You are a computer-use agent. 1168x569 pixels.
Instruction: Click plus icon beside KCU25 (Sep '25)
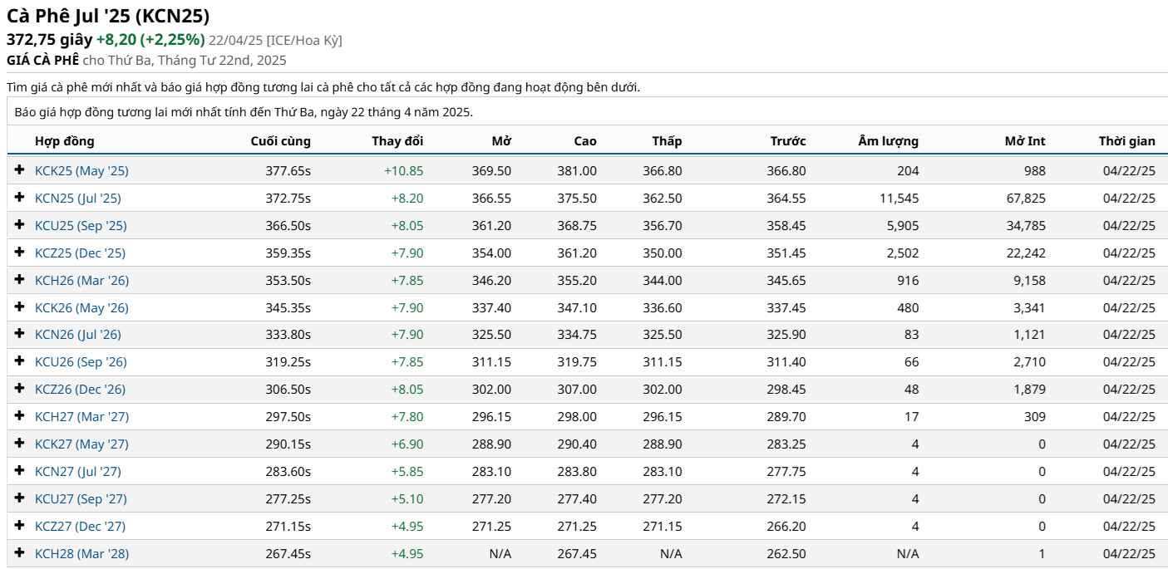(20, 225)
